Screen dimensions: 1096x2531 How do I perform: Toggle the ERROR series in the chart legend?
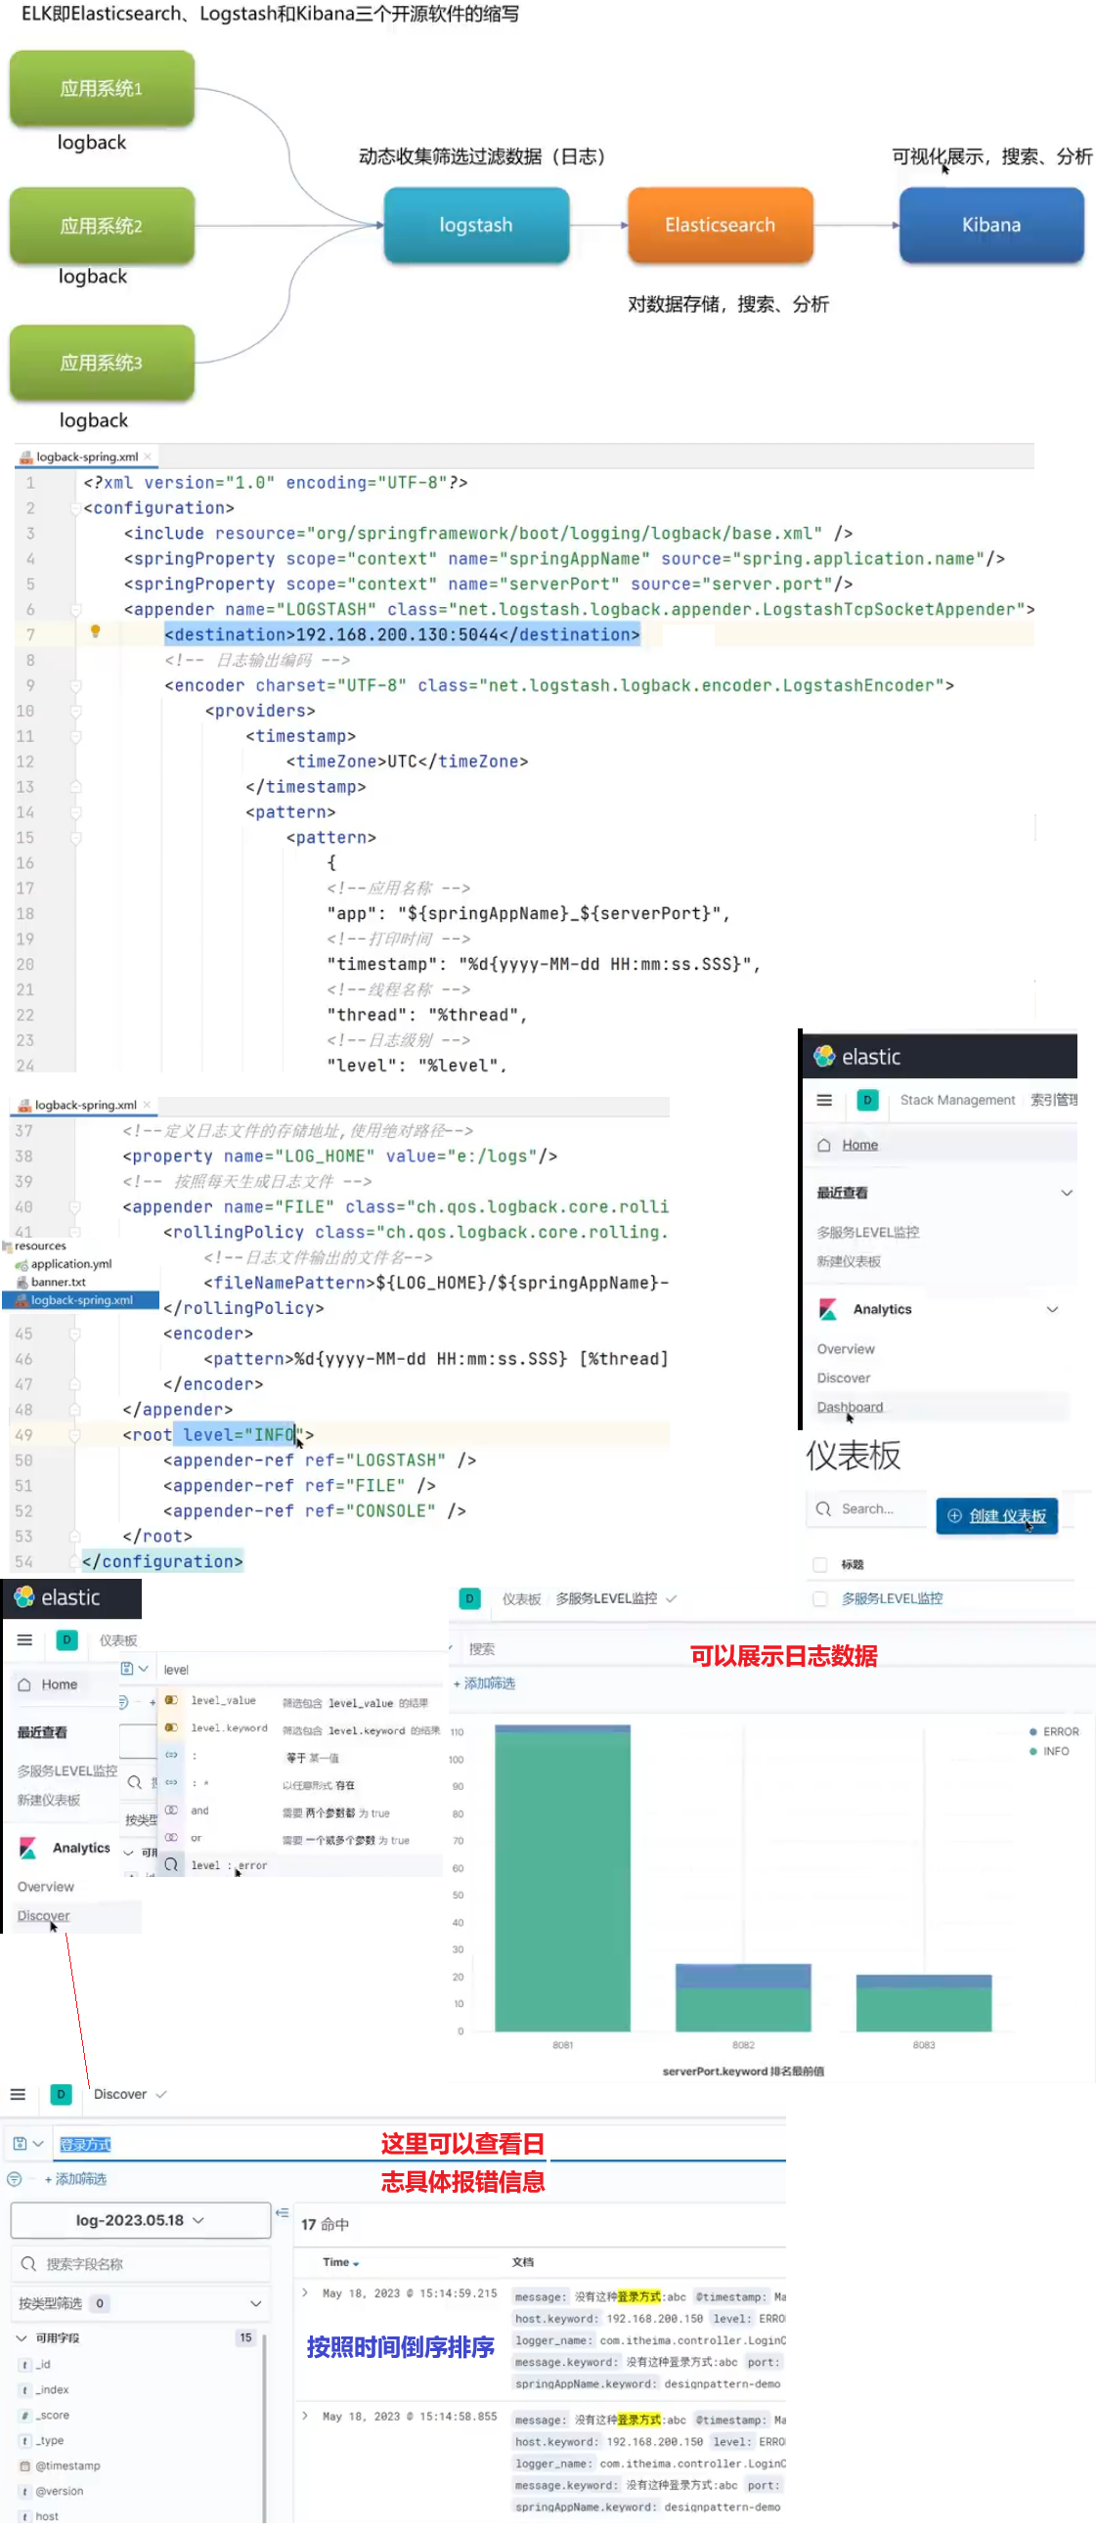tap(1054, 1731)
